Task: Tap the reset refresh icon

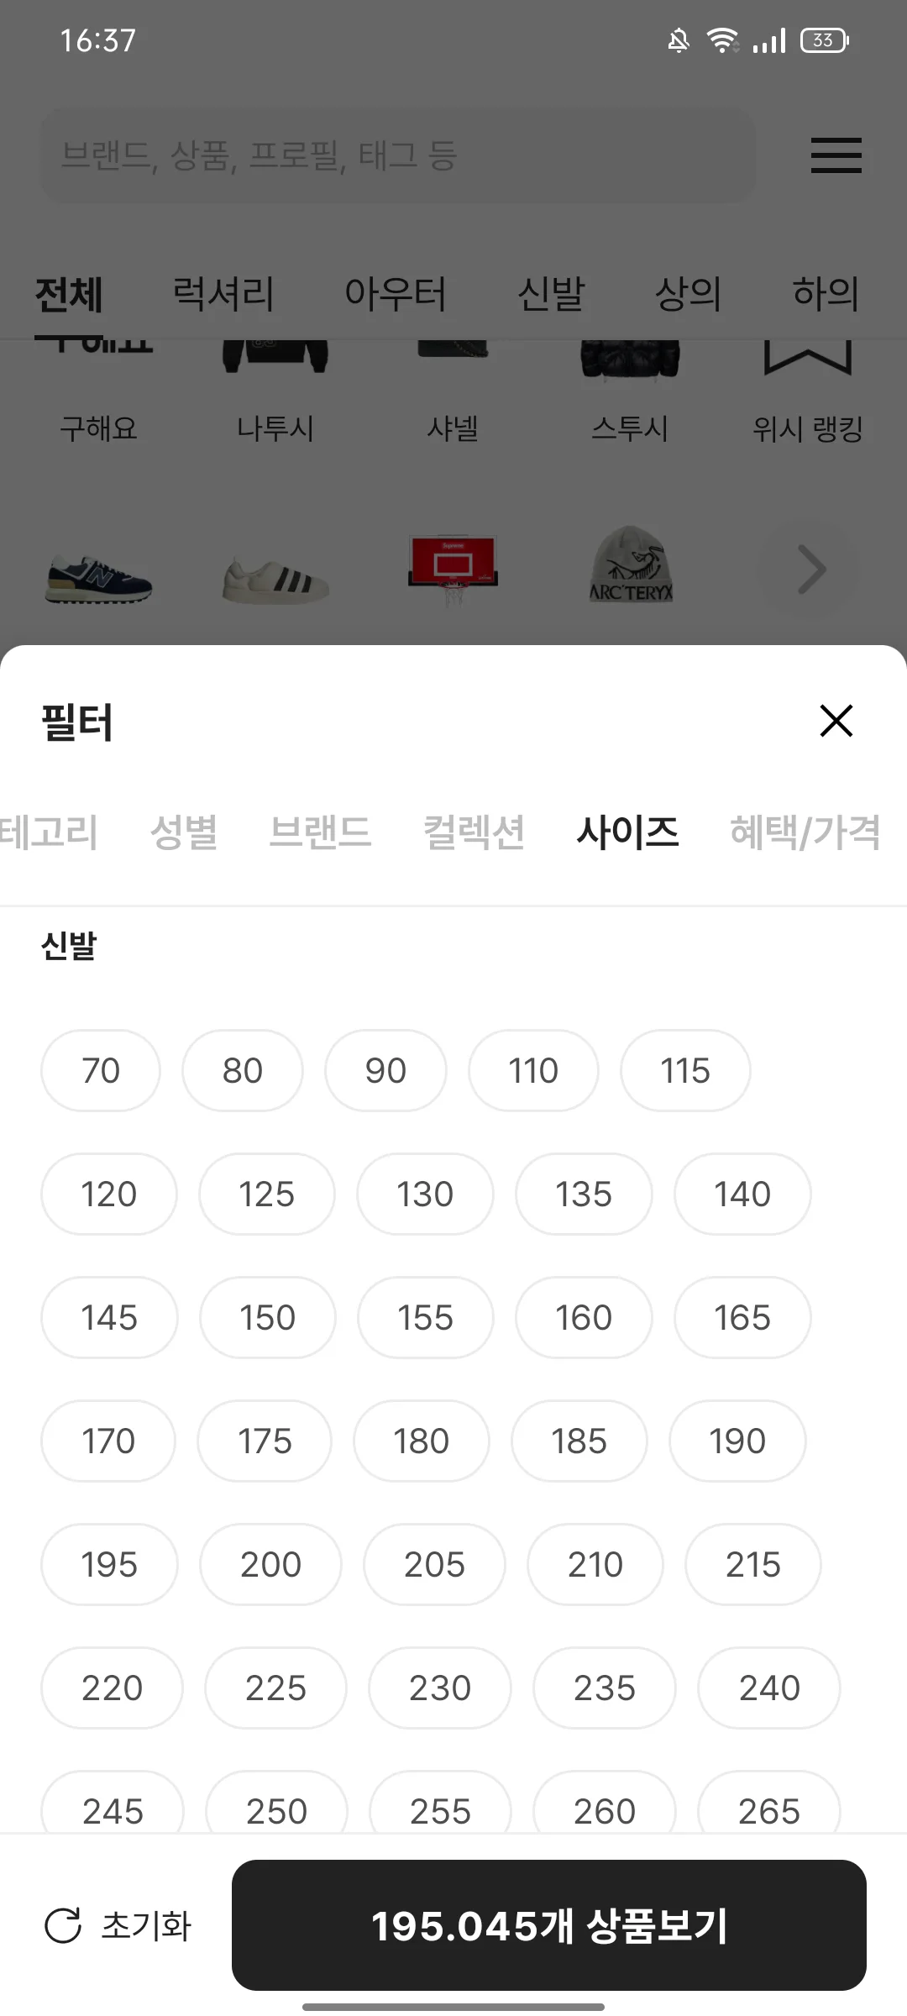Action: click(x=63, y=1925)
